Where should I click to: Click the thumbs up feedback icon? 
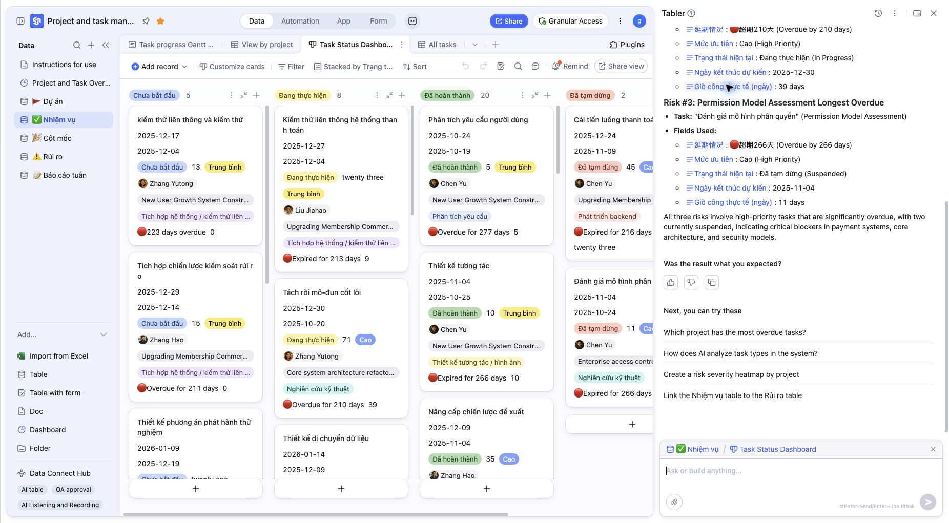[671, 282]
